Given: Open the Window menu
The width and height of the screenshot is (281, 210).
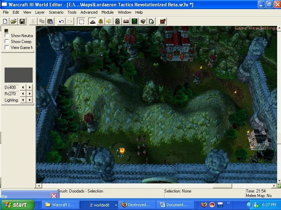Looking at the screenshot, I should (x=124, y=12).
